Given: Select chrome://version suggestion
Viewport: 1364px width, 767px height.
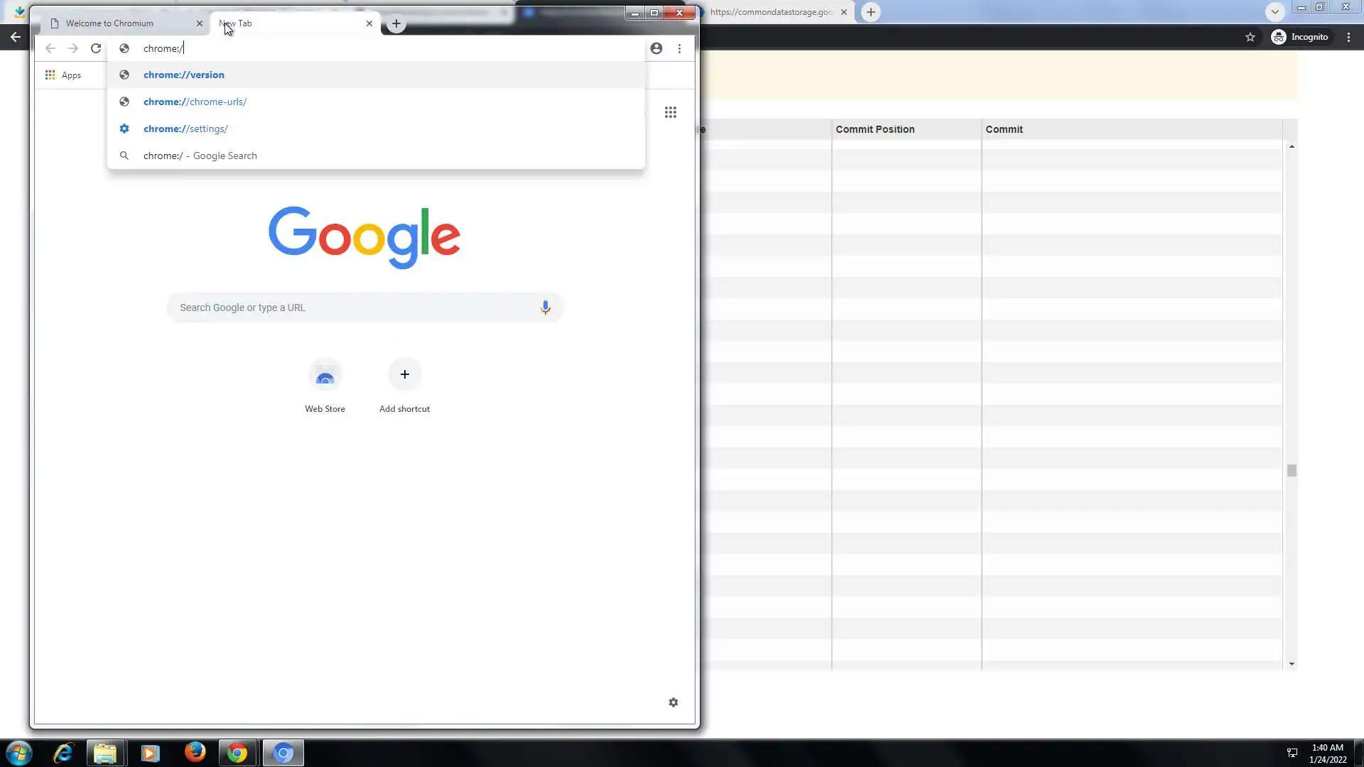Looking at the screenshot, I should click(x=184, y=75).
